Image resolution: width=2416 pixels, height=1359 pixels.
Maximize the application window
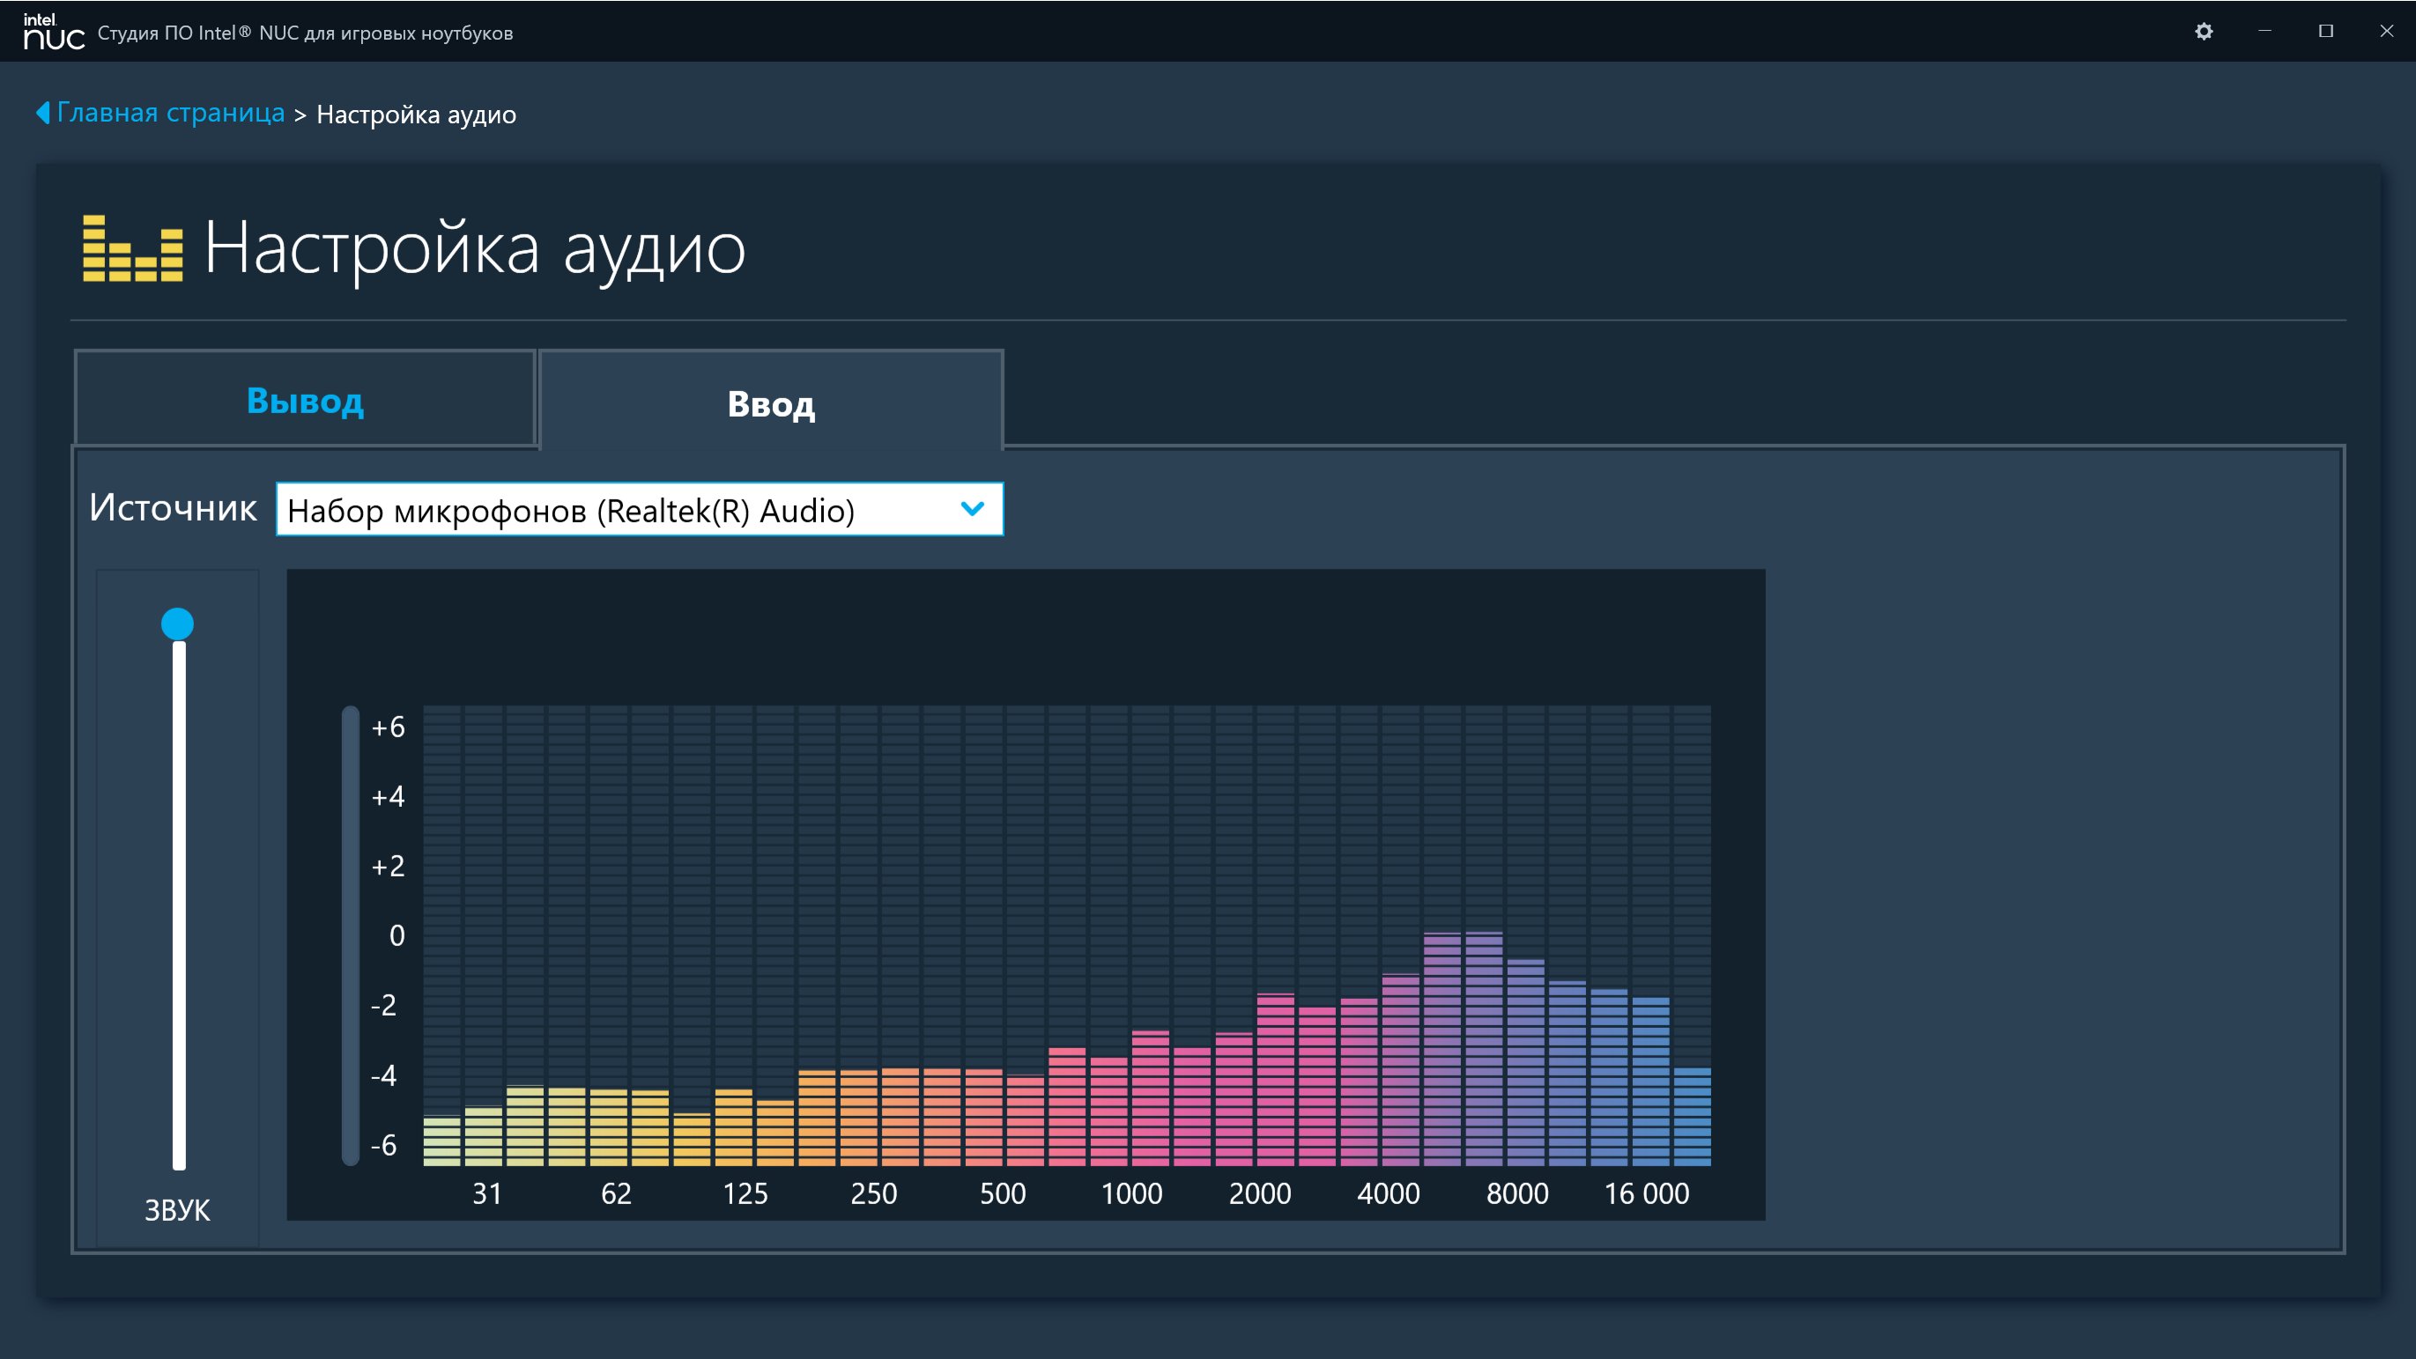click(2325, 32)
